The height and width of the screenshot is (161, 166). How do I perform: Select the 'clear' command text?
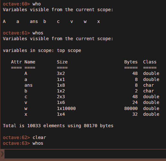pos(39,138)
